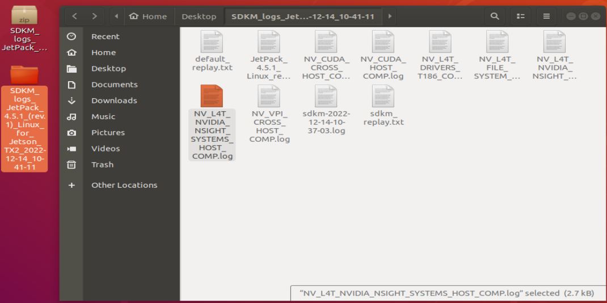The width and height of the screenshot is (607, 303).
Task: Open the Desktop path bar segment
Action: (199, 16)
